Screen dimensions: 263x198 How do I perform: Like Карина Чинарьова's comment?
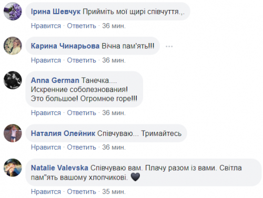click(46, 60)
